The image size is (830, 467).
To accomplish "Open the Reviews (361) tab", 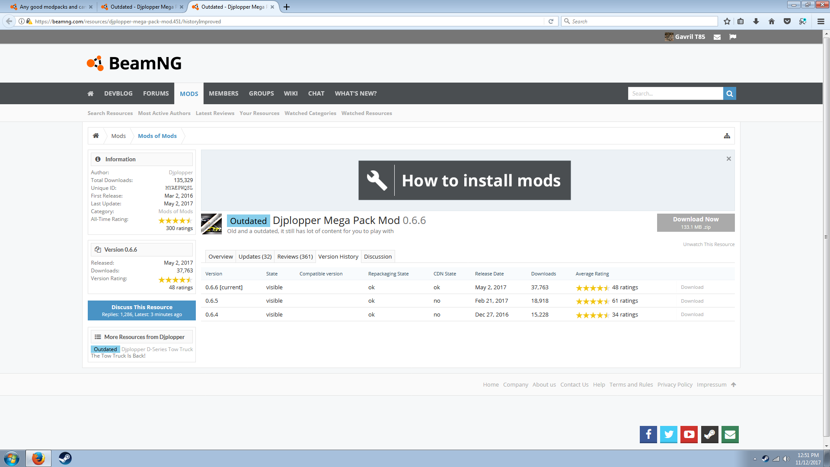I will coord(295,256).
